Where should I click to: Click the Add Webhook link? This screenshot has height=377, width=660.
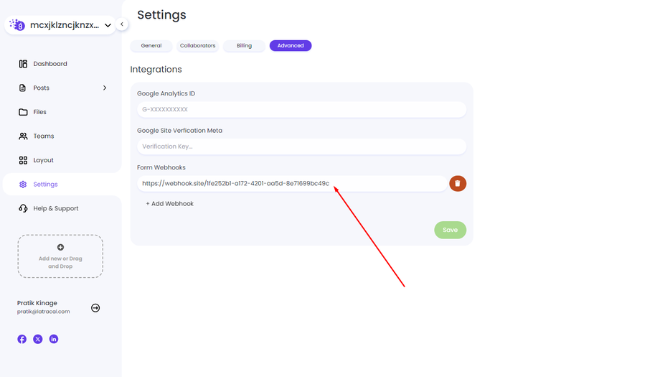169,204
